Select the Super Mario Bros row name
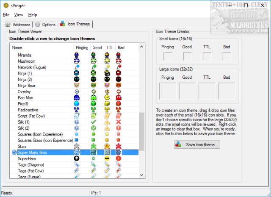 point(32,153)
